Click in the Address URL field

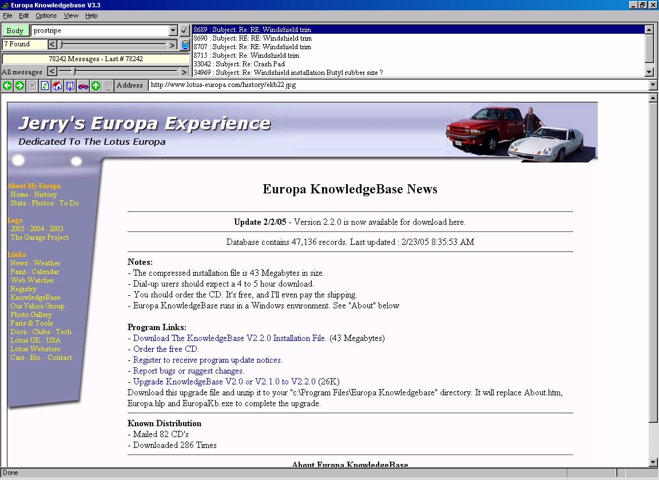coord(395,85)
